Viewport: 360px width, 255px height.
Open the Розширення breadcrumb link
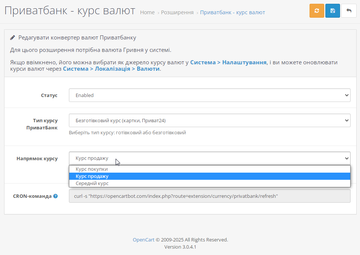point(177,12)
